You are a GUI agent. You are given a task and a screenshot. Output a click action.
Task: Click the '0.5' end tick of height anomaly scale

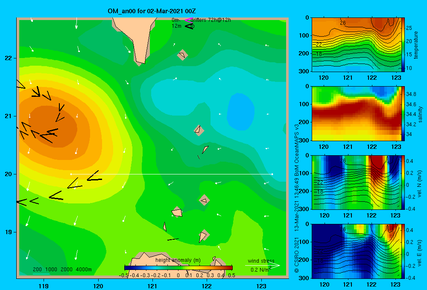point(231,275)
